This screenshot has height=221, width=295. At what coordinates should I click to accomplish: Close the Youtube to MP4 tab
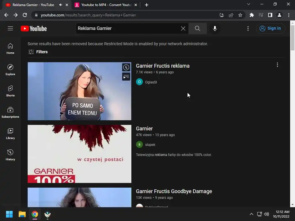pyautogui.click(x=136, y=5)
